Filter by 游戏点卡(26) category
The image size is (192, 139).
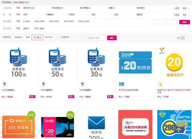pos(29,8)
